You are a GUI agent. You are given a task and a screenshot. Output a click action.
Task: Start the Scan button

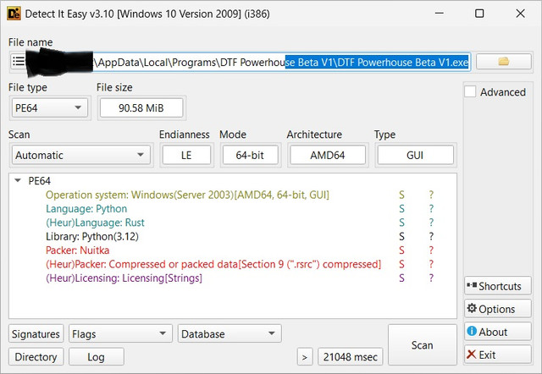(422, 344)
